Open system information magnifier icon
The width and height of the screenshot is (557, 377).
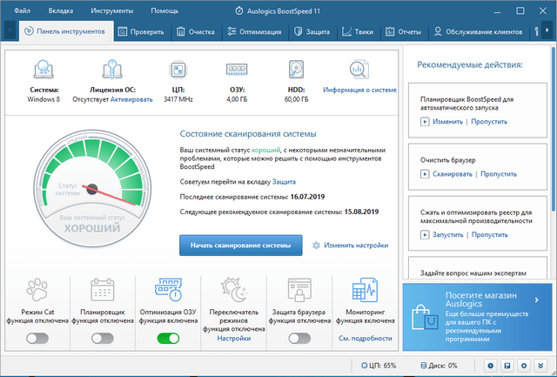point(359,69)
